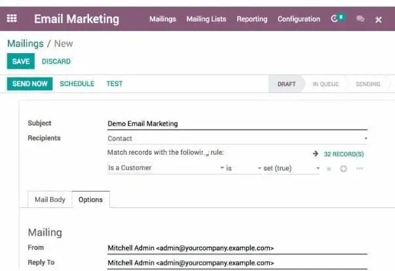Select the In Queue status stage
Image resolution: width=395 pixels, height=271 pixels.
point(325,84)
